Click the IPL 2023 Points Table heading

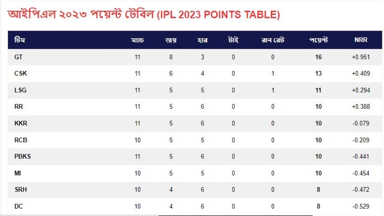tap(144, 15)
